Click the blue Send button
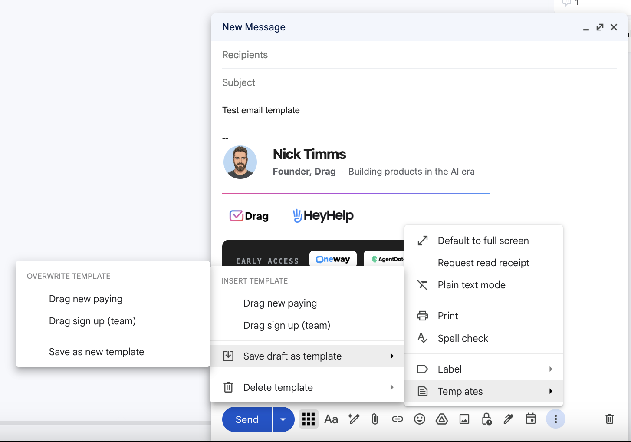This screenshot has width=631, height=442. (x=247, y=419)
